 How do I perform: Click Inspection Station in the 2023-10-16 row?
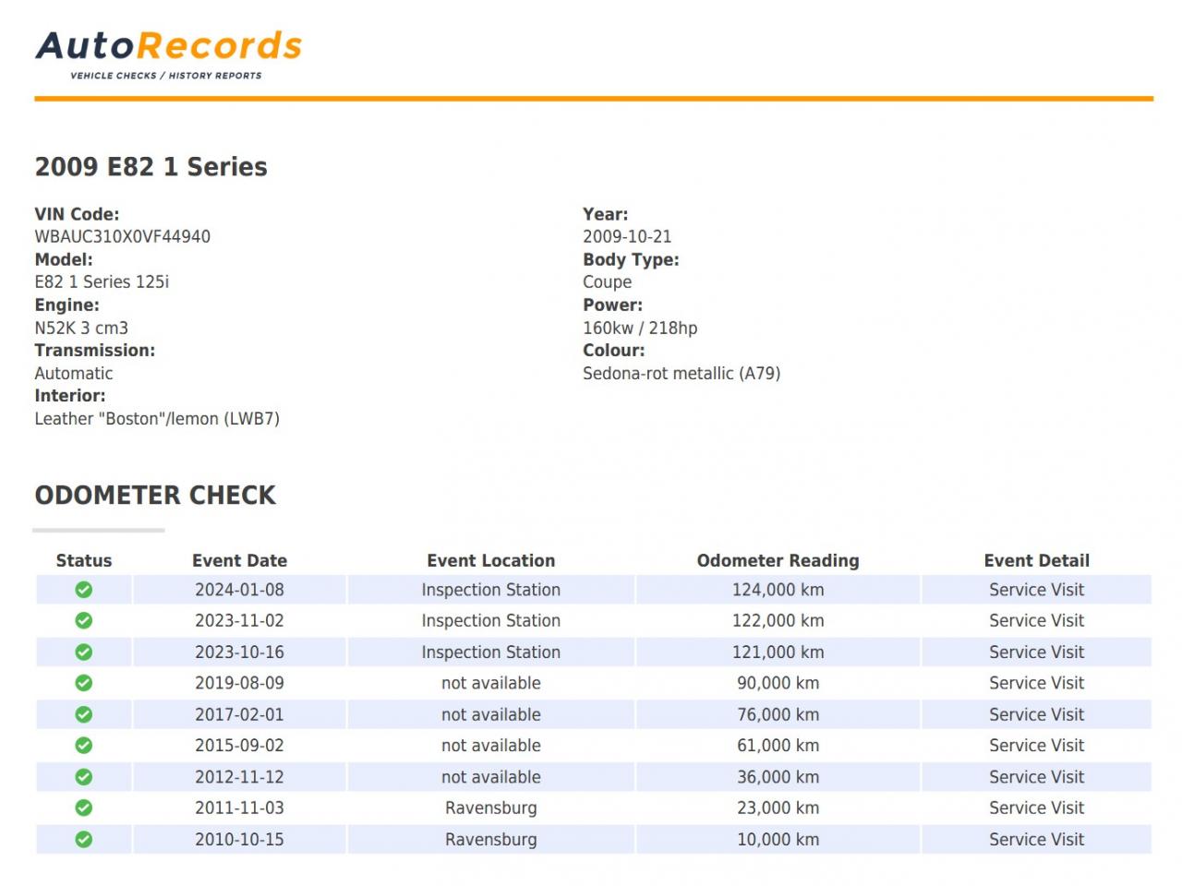491,652
